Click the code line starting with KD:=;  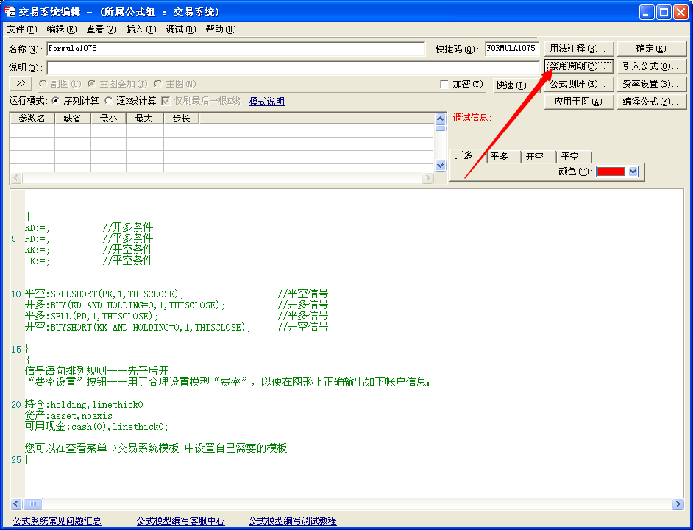pyautogui.click(x=89, y=228)
